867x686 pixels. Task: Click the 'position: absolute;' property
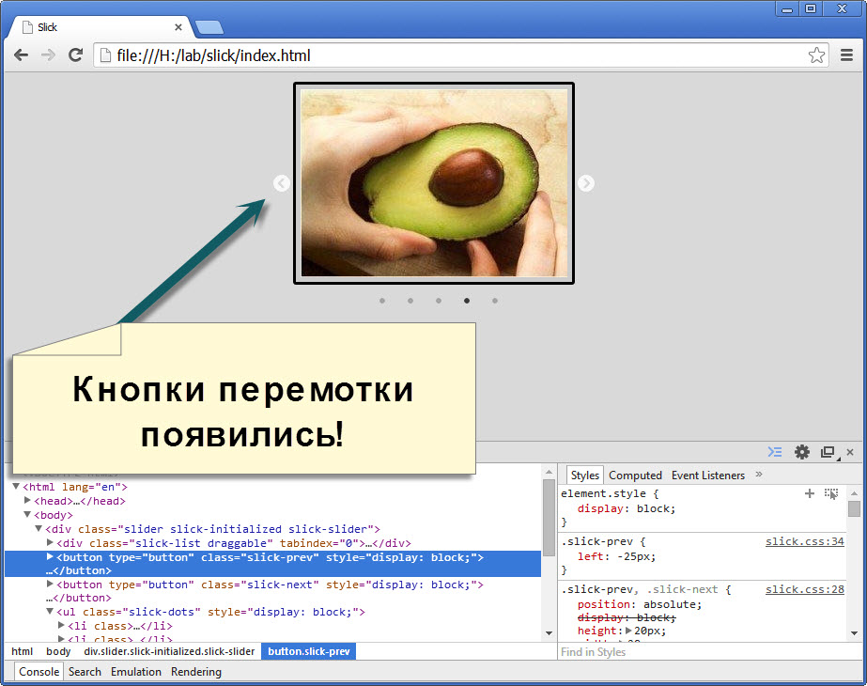[639, 604]
